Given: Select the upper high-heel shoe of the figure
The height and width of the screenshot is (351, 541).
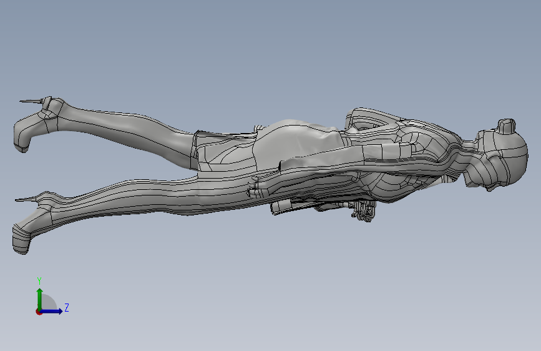Looking at the screenshot, I should click(x=37, y=123).
